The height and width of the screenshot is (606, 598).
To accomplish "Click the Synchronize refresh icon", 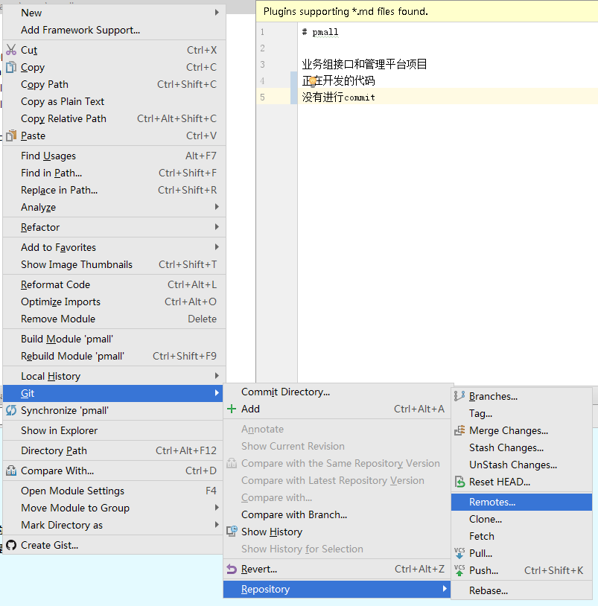I will (x=11, y=410).
